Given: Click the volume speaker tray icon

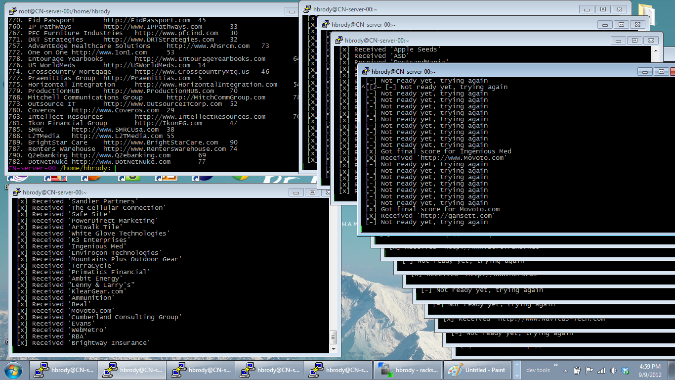Looking at the screenshot, I should click(613, 370).
